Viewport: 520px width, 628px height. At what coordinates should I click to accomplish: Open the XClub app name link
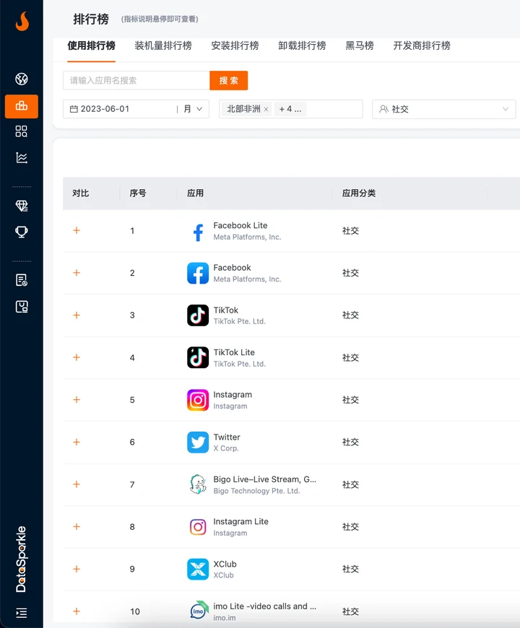click(x=225, y=564)
